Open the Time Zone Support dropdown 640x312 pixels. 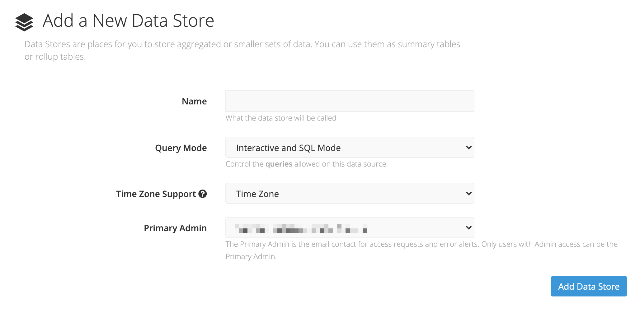click(x=350, y=194)
